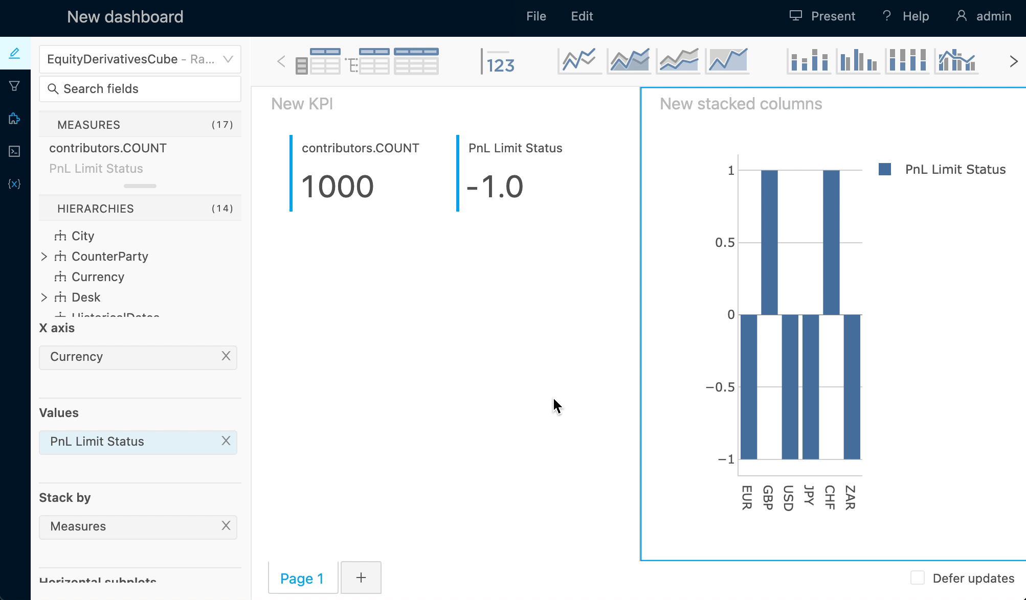The width and height of the screenshot is (1026, 600).
Task: Toggle the Defer updates checkbox
Action: point(918,578)
